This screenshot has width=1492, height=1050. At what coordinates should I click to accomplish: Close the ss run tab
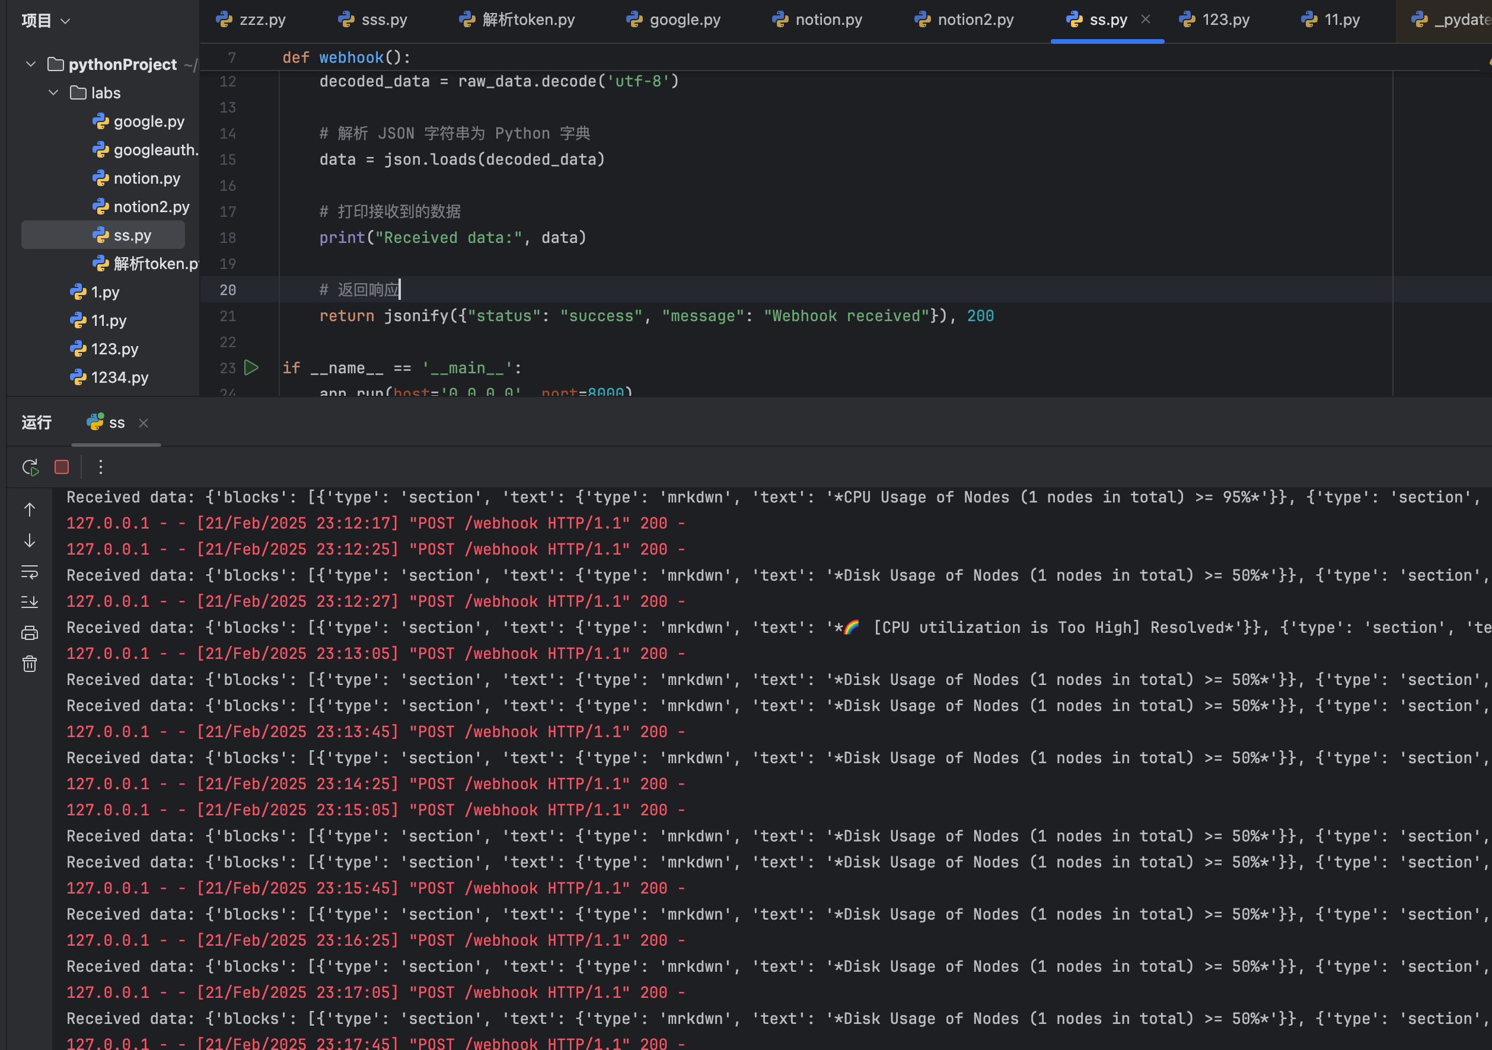pyautogui.click(x=144, y=423)
